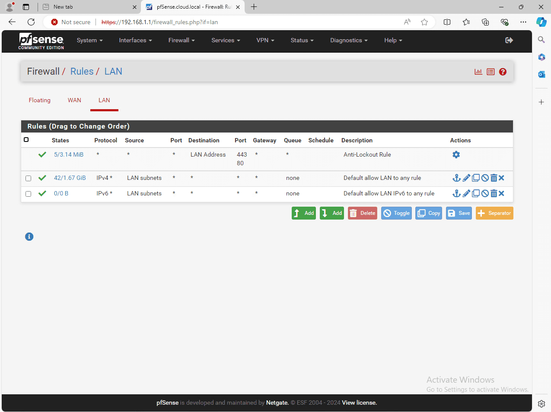
Task: Expand the Help menu
Action: click(x=393, y=40)
